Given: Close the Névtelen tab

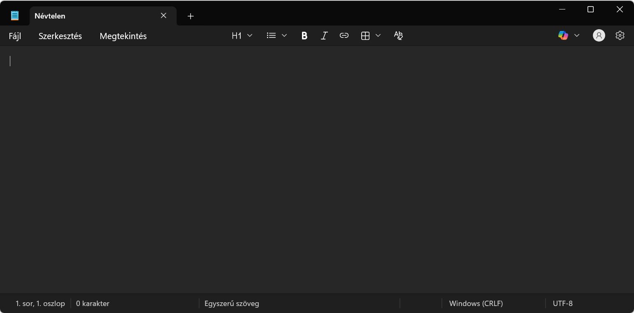Looking at the screenshot, I should pyautogui.click(x=163, y=16).
